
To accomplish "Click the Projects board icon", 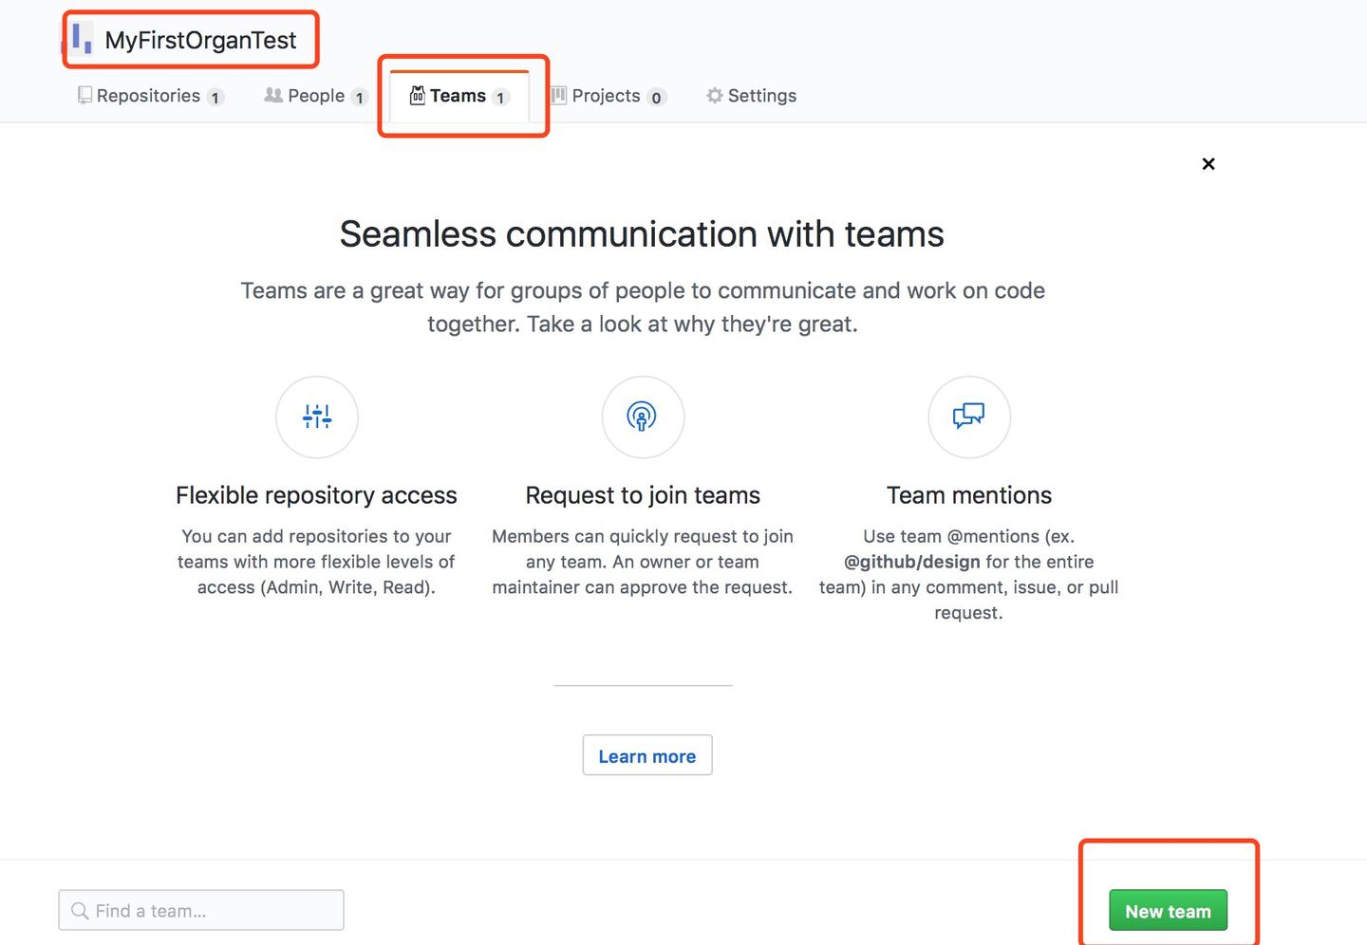I will [x=559, y=96].
